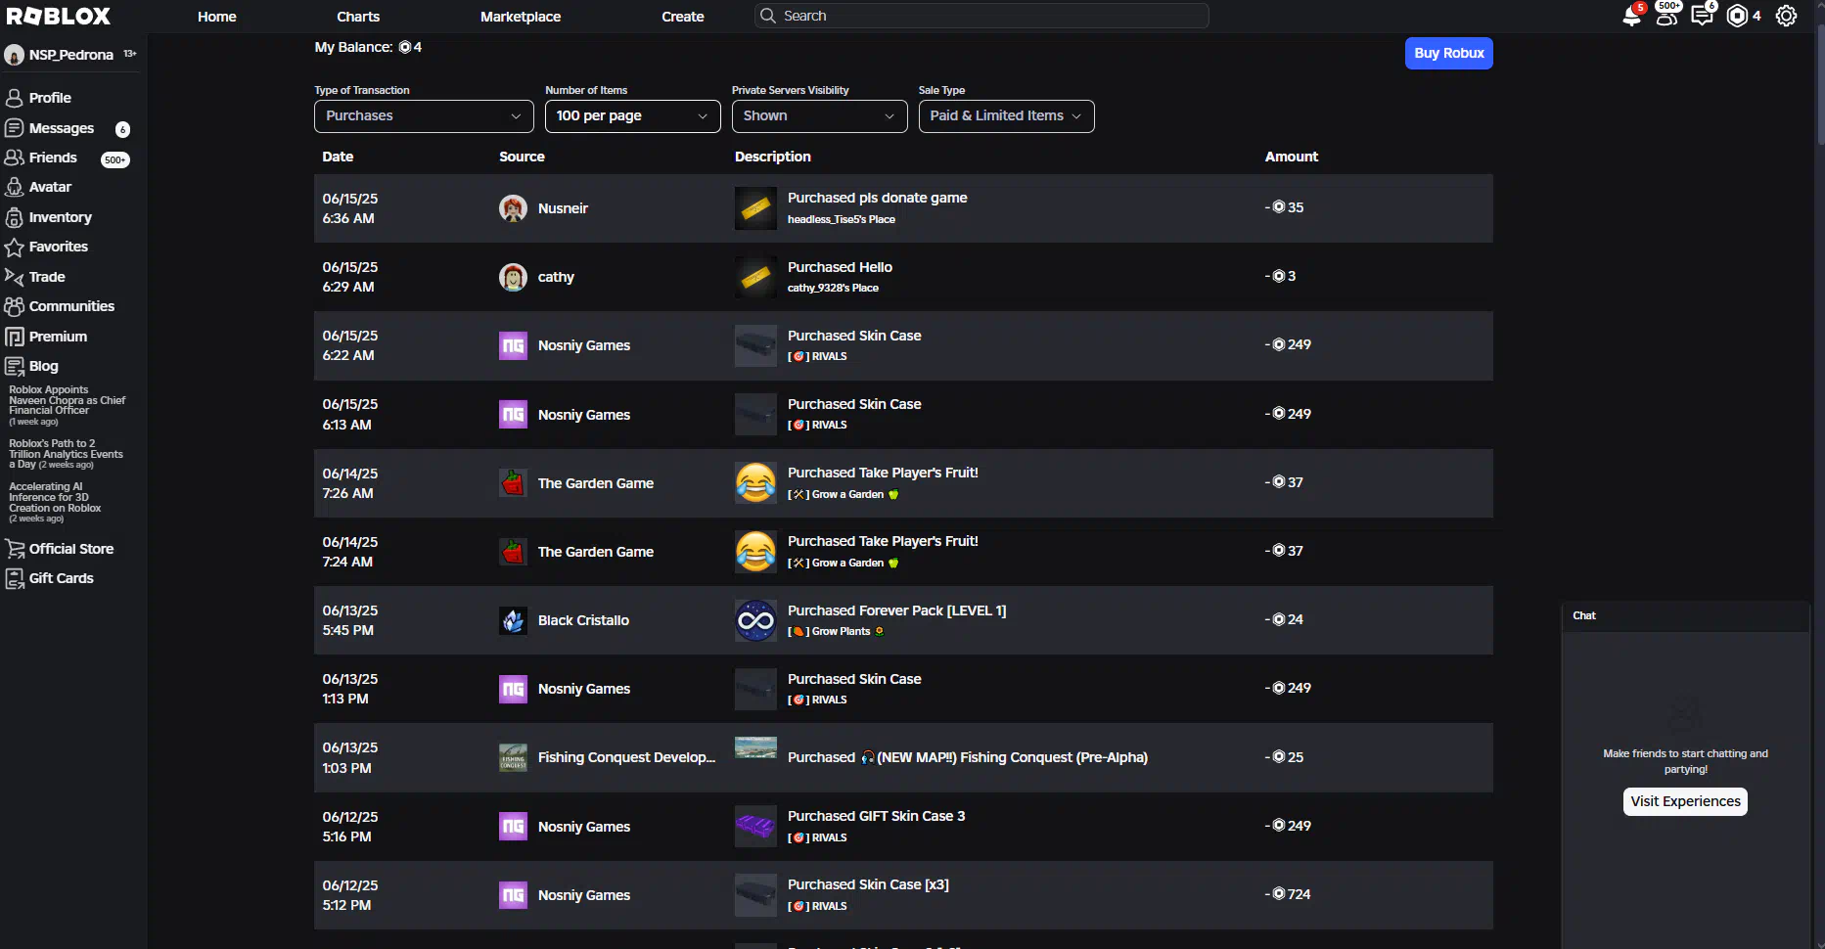Screen dimensions: 1825x949
Task: Open messages icon in top bar
Action: pyautogui.click(x=1702, y=16)
